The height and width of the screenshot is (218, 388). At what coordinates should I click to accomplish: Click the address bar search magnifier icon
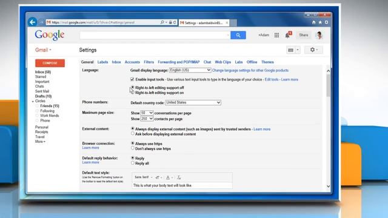[x=162, y=22]
